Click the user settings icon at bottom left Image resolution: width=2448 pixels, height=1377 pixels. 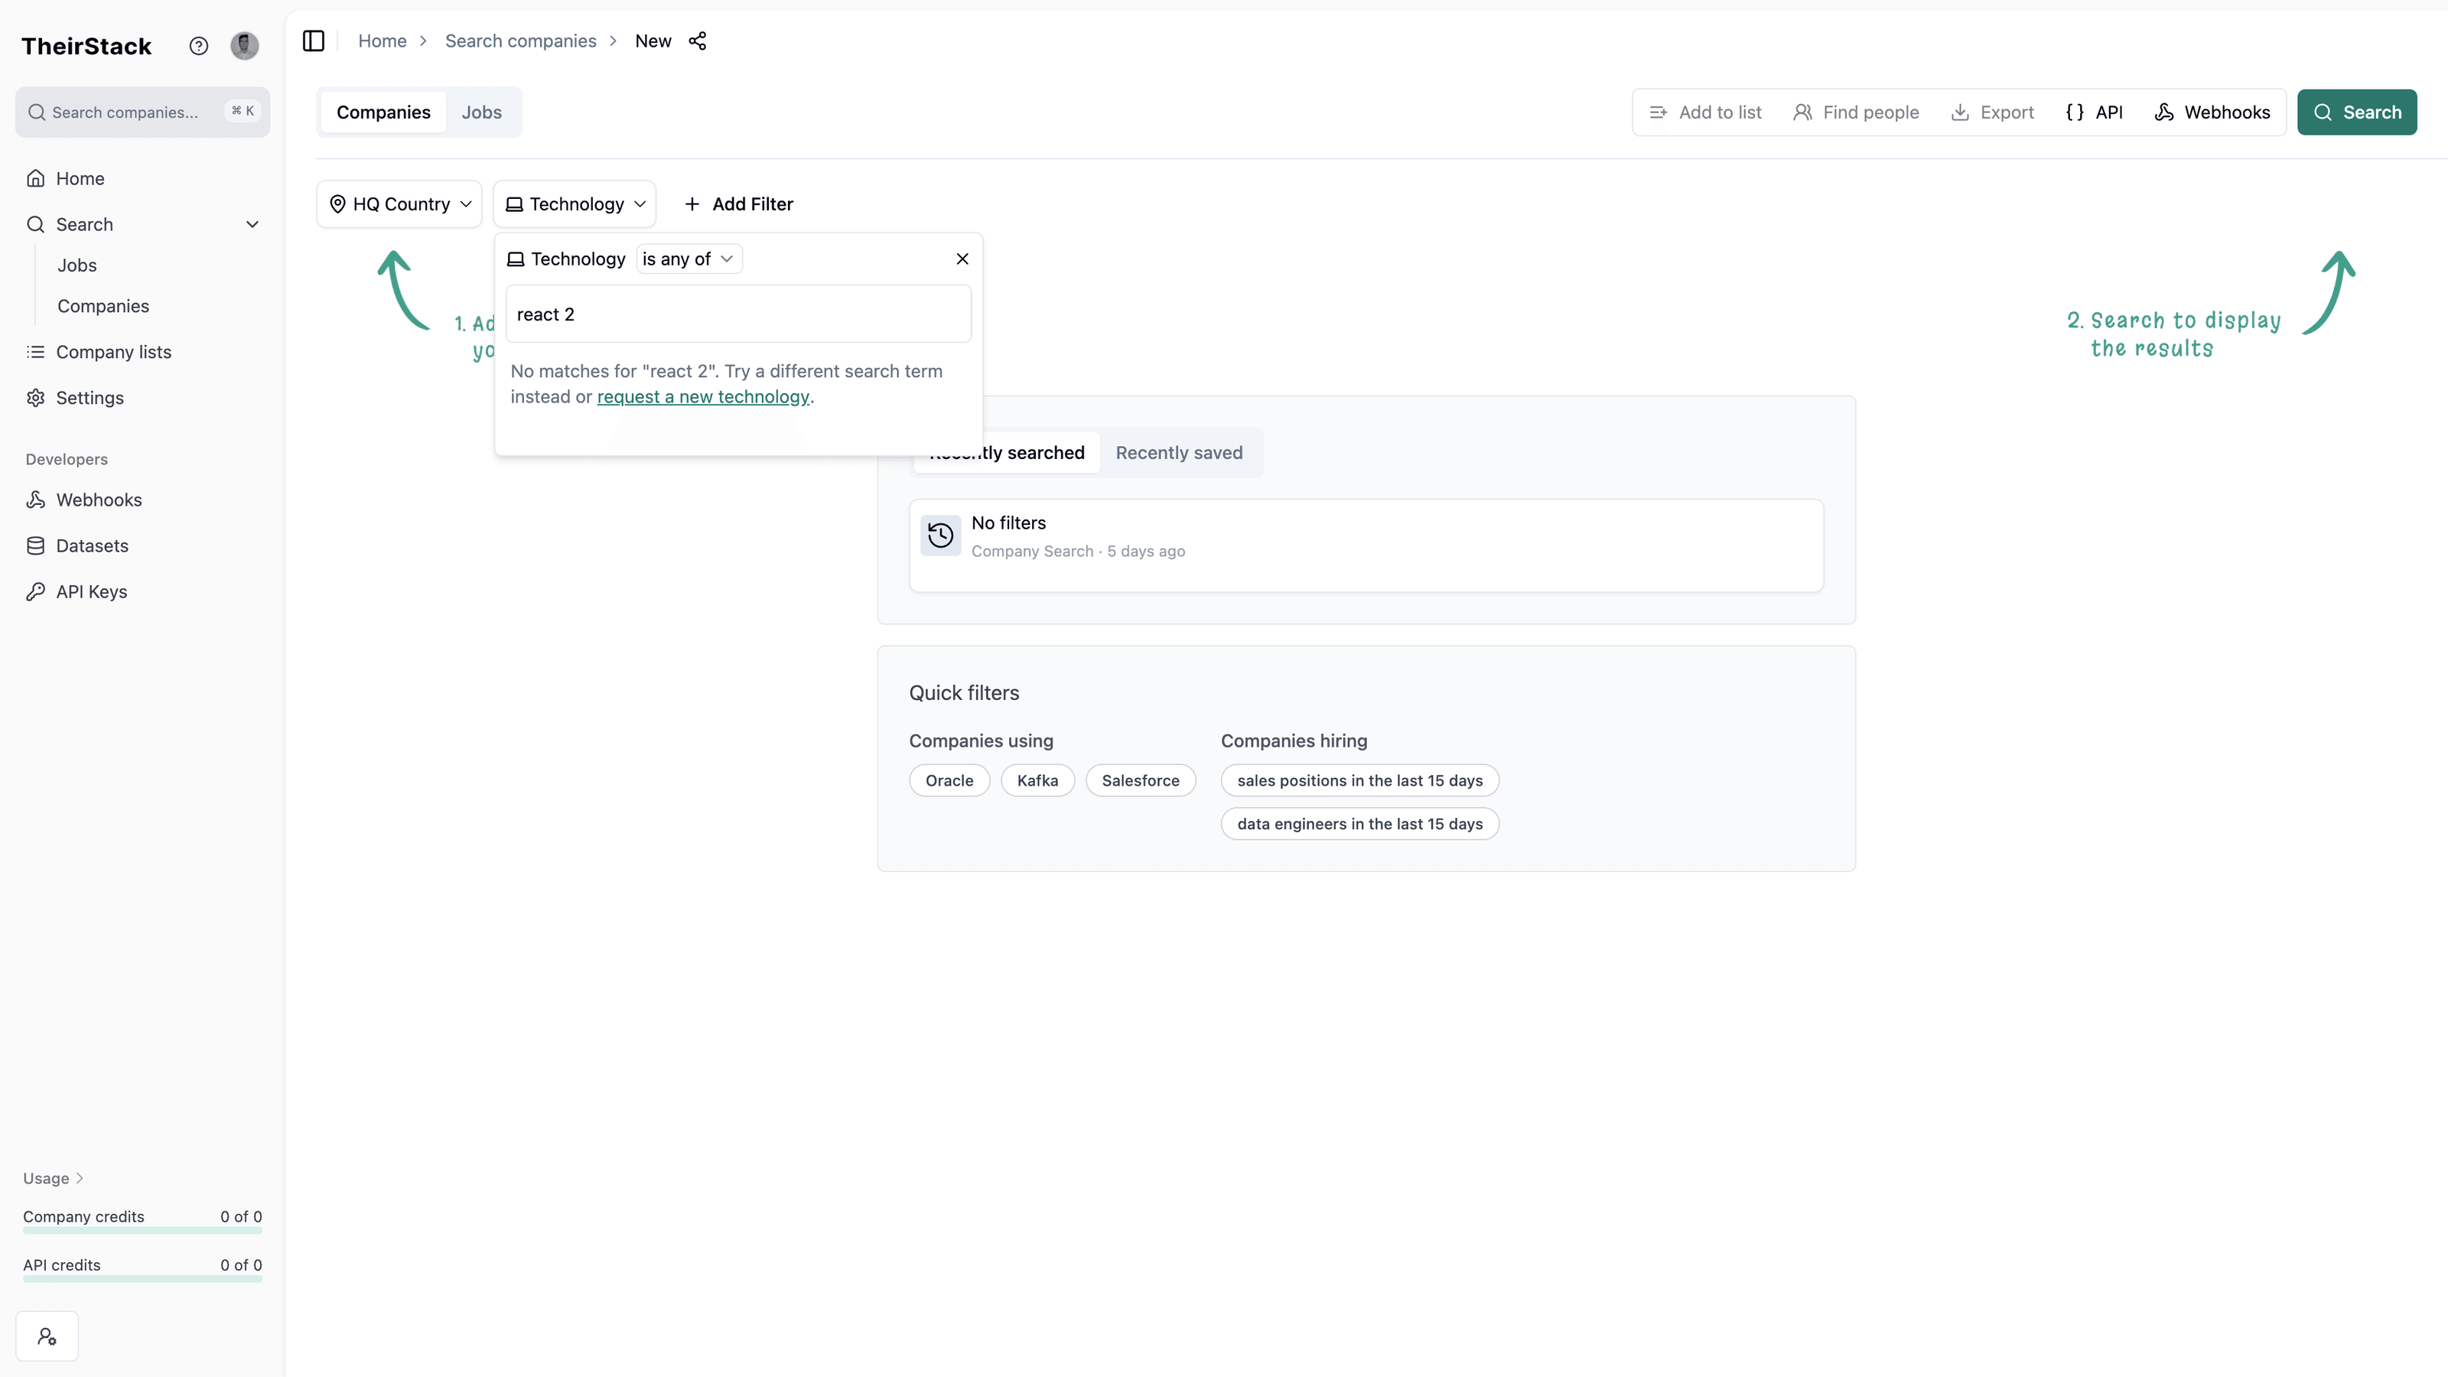click(47, 1336)
